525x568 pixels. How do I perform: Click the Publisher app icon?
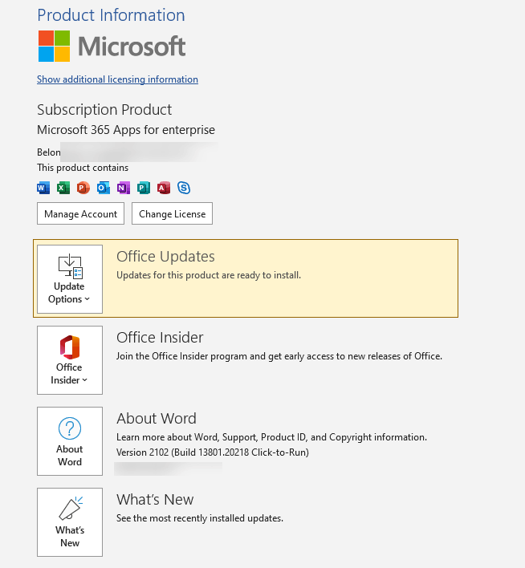[x=144, y=188]
